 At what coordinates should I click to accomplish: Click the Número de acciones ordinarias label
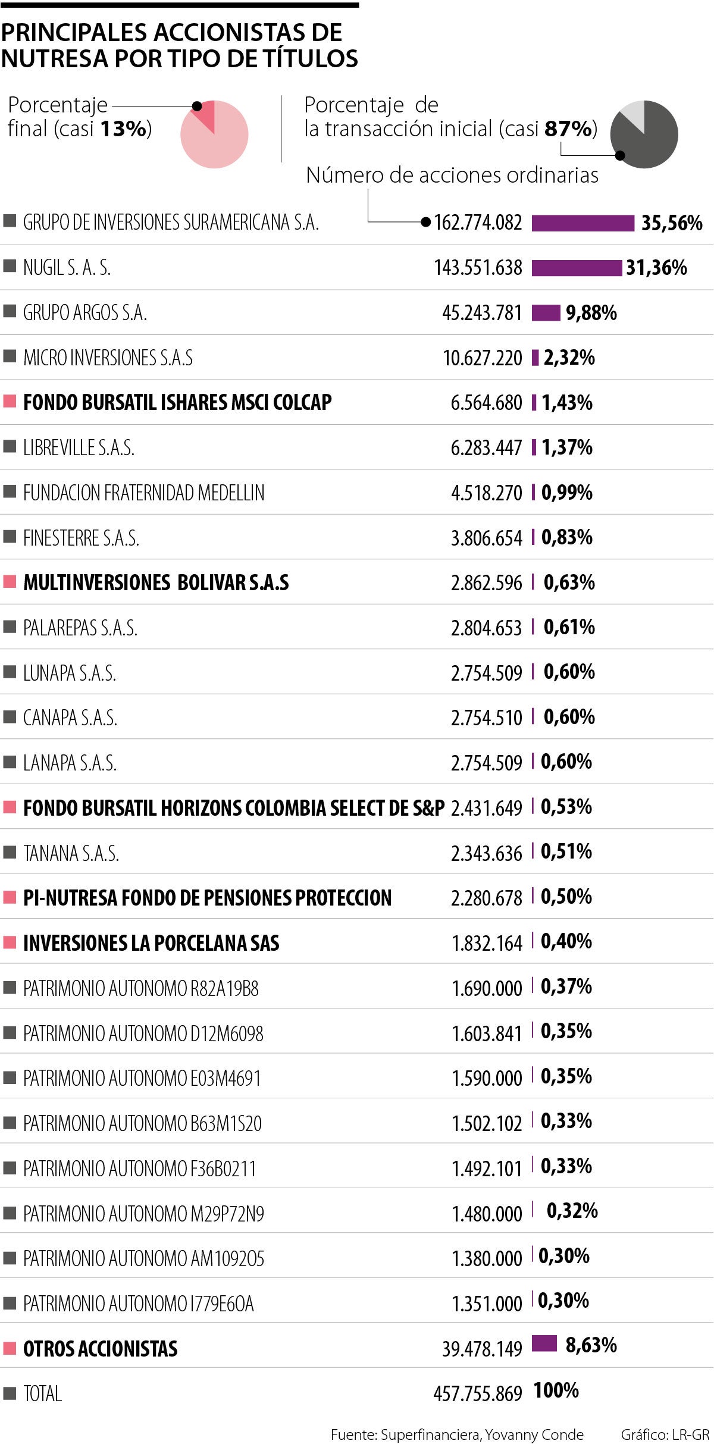pos(452,175)
